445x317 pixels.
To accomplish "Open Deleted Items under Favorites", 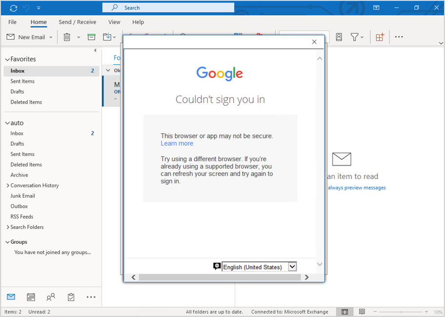I will coord(26,102).
